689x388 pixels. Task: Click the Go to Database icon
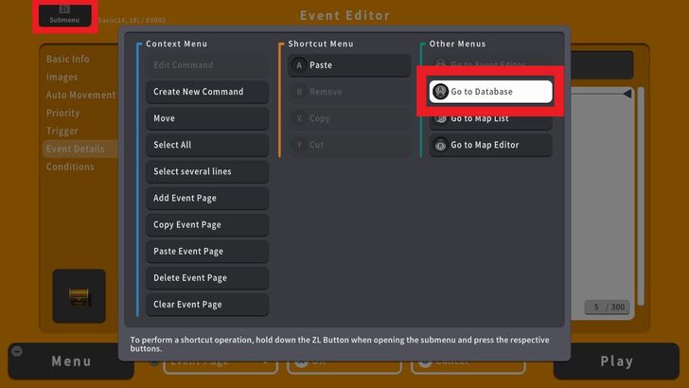tap(440, 92)
